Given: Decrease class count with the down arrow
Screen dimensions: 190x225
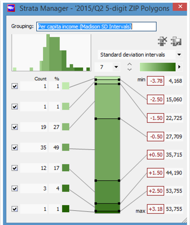Looking at the screenshot, I should pyautogui.click(x=130, y=70).
